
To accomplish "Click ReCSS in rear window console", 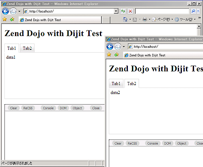I will tap(28, 108).
